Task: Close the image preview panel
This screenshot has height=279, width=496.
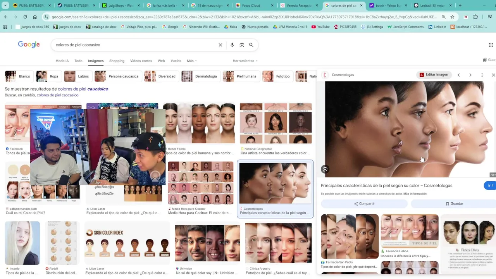Action: (493, 75)
